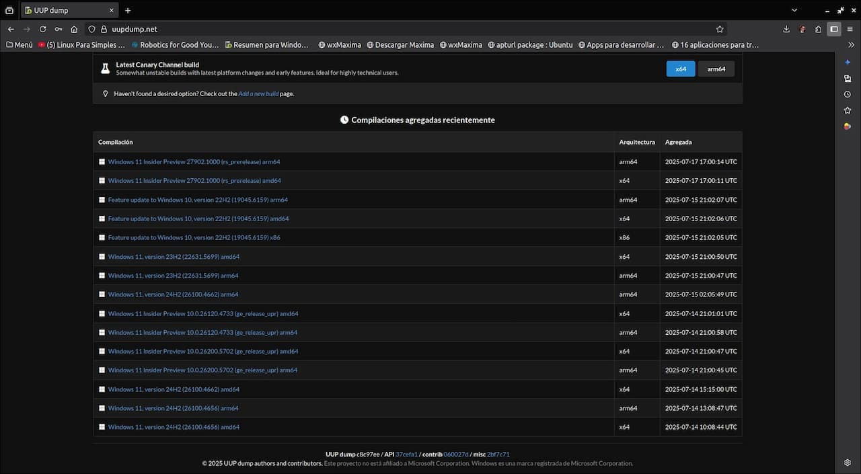Open the Menú bookmarks folder

coord(19,45)
